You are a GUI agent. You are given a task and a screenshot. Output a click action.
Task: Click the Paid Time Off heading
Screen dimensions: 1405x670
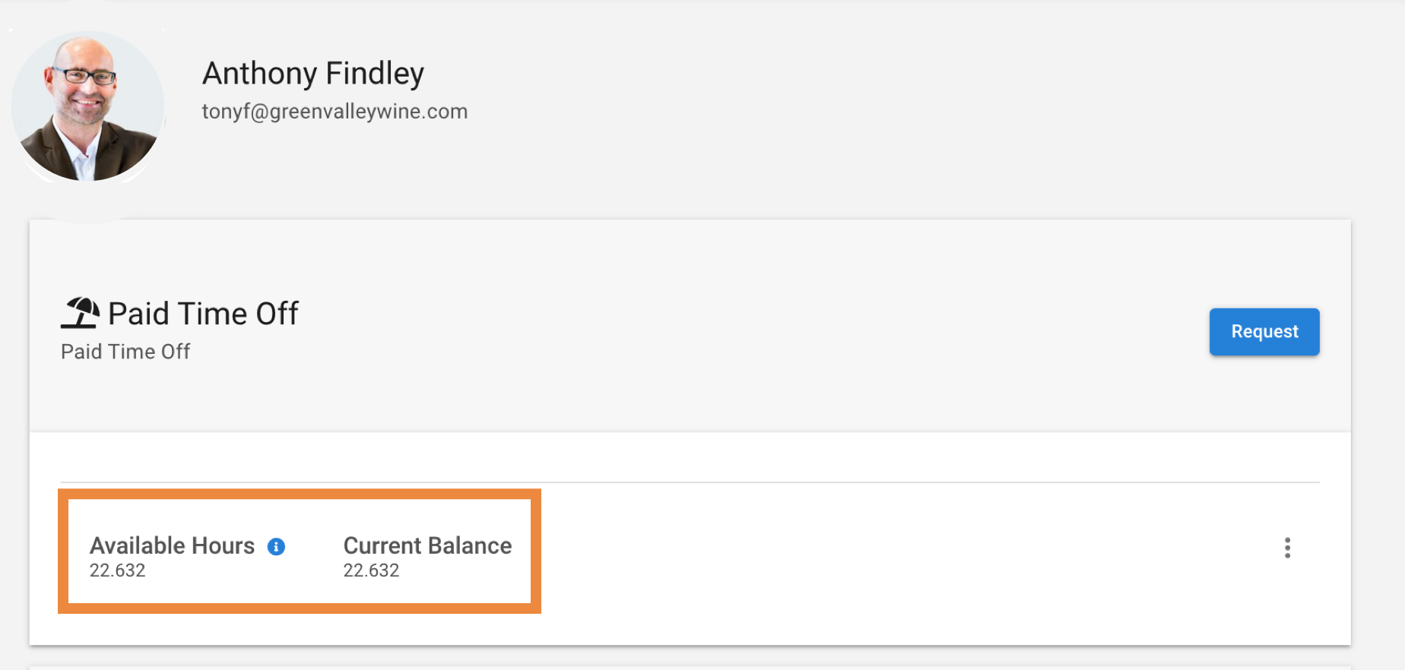click(x=203, y=313)
